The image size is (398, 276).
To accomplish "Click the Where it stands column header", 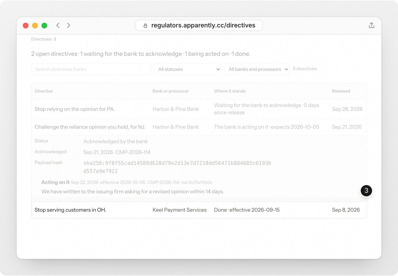I will (230, 91).
